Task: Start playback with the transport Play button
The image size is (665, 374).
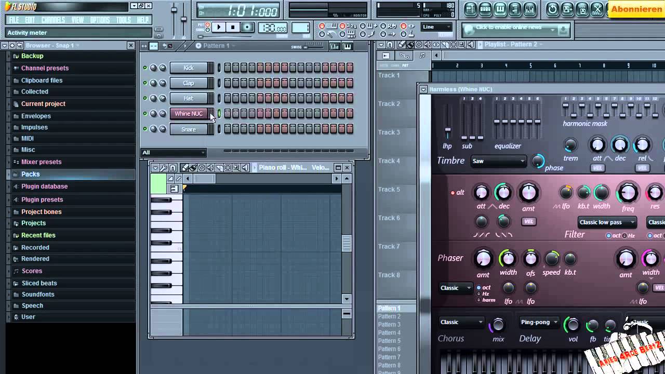Action: coord(219,27)
